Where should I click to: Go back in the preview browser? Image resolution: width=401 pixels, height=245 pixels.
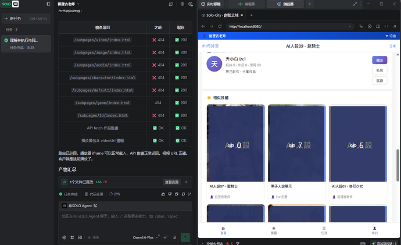point(203,26)
